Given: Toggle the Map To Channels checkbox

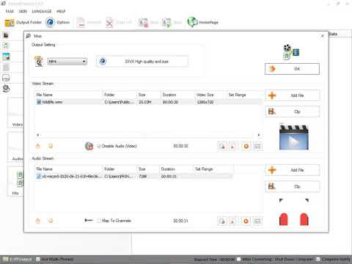Looking at the screenshot, I should (x=99, y=221).
